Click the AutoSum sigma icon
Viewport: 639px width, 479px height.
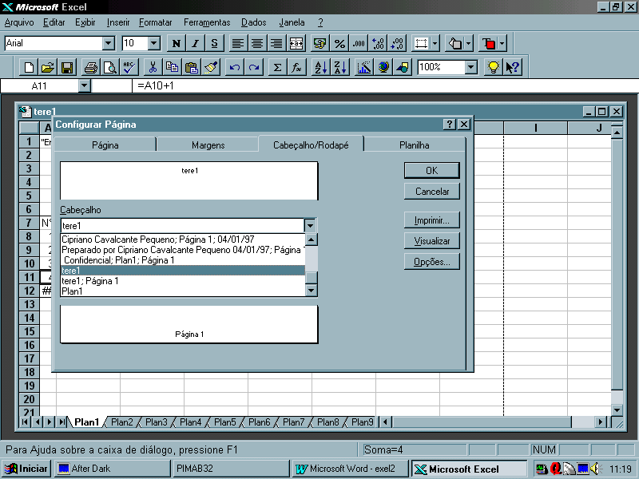click(277, 67)
